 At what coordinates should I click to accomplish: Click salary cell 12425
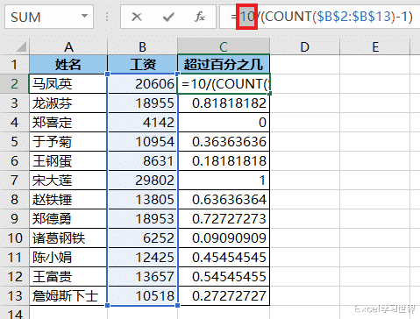coord(142,258)
